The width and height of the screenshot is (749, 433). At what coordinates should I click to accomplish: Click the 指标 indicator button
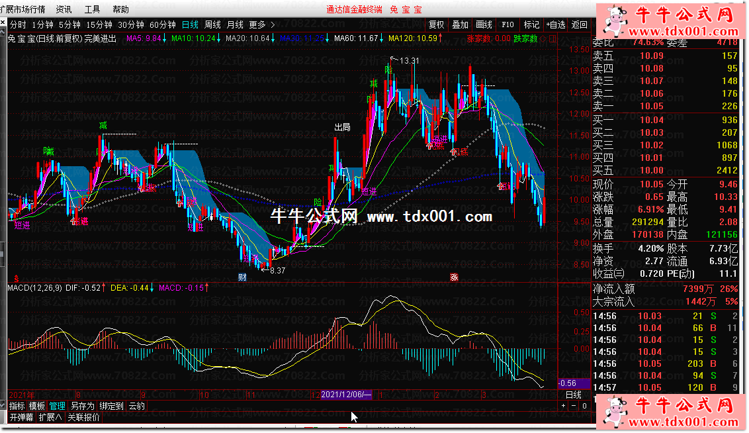click(17, 406)
